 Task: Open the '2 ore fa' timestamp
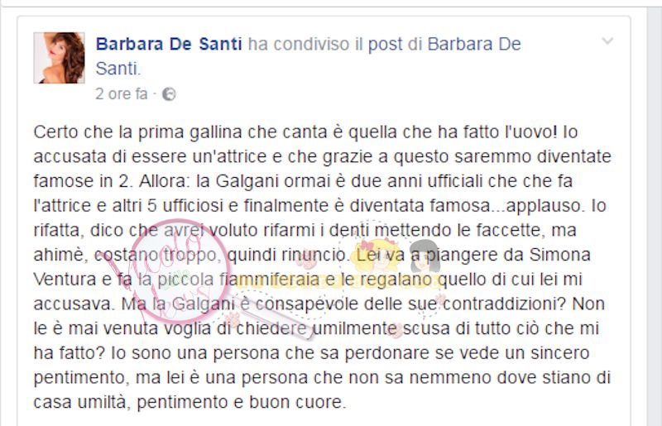coord(122,93)
